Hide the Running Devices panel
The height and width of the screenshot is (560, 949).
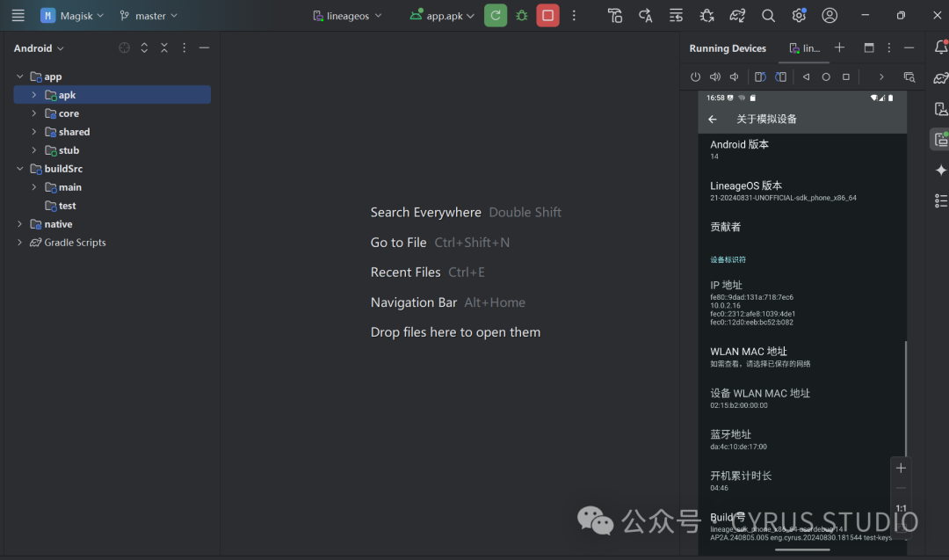(x=909, y=47)
